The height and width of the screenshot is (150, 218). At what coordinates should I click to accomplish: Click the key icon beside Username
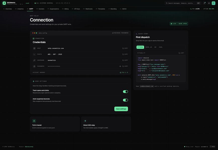(34, 60)
